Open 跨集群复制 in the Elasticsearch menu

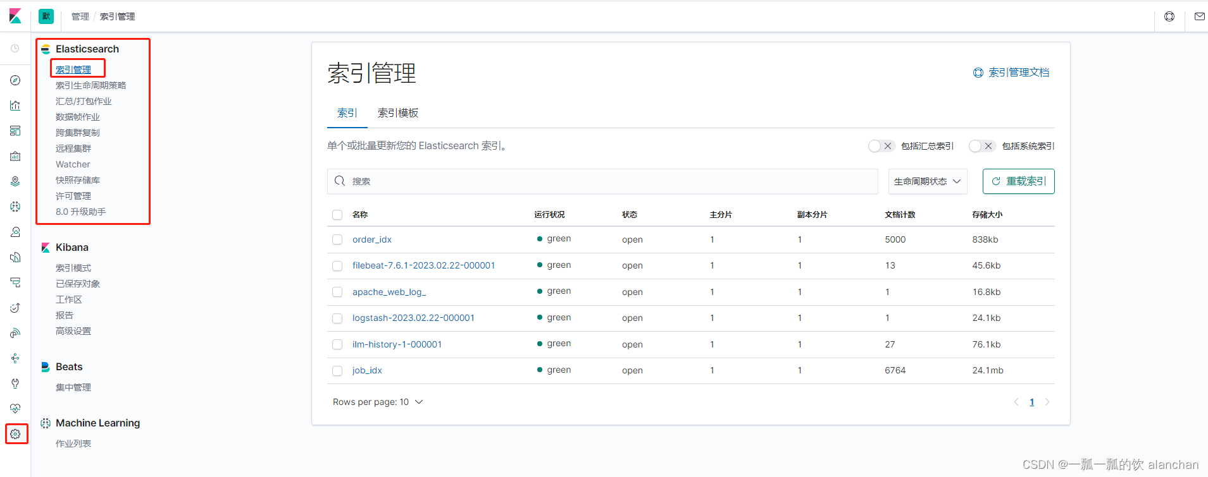pos(78,133)
